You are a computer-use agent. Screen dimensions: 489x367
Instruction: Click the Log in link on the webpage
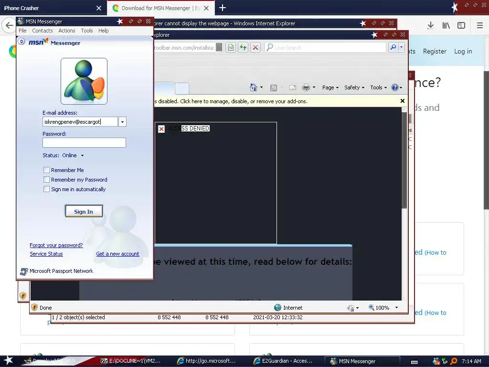[x=463, y=51]
